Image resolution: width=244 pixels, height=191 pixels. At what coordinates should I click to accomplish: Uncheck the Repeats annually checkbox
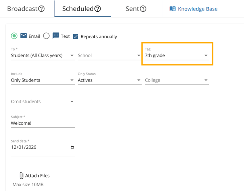[76, 36]
